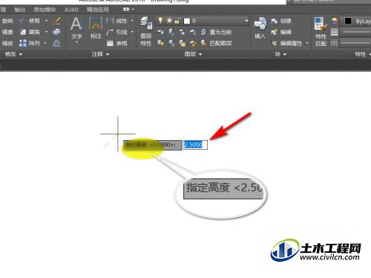
Task: Choose the Linear (线性) dimension icon
Action: pos(110,21)
